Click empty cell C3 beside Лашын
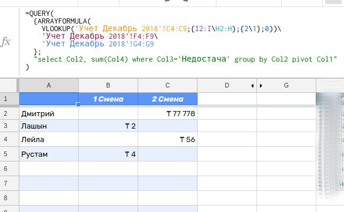The image size is (344, 212). [168, 126]
